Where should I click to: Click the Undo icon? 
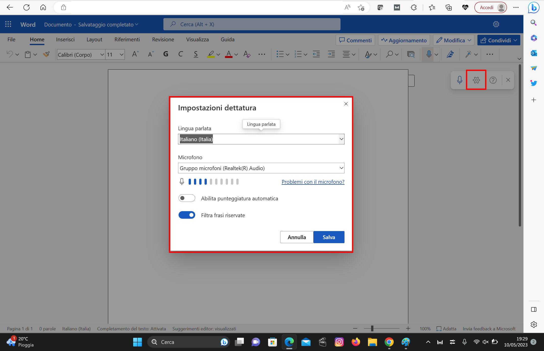(x=10, y=54)
